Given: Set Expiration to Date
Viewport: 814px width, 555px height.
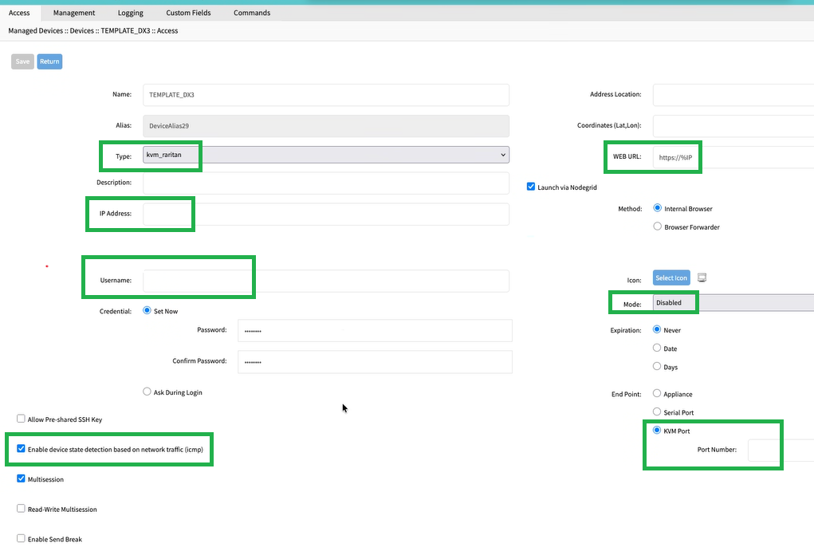Looking at the screenshot, I should coord(657,348).
